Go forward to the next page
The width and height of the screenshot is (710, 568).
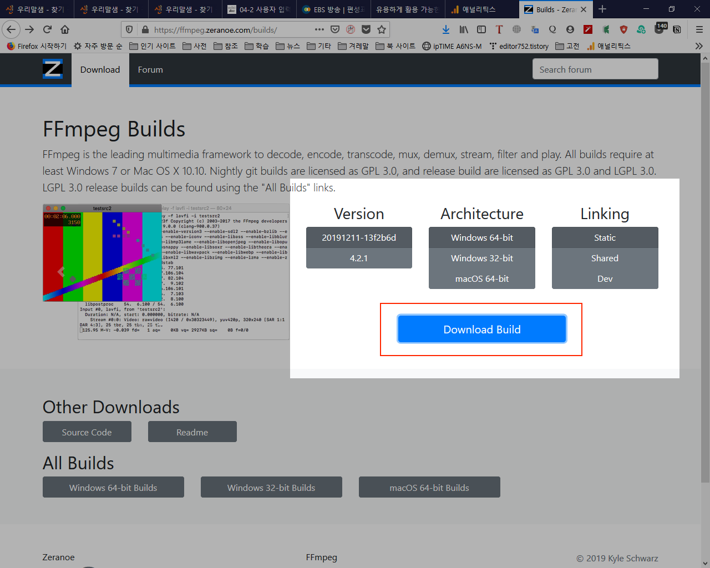(x=29, y=29)
